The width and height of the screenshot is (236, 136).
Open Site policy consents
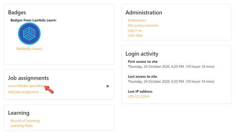click(143, 25)
